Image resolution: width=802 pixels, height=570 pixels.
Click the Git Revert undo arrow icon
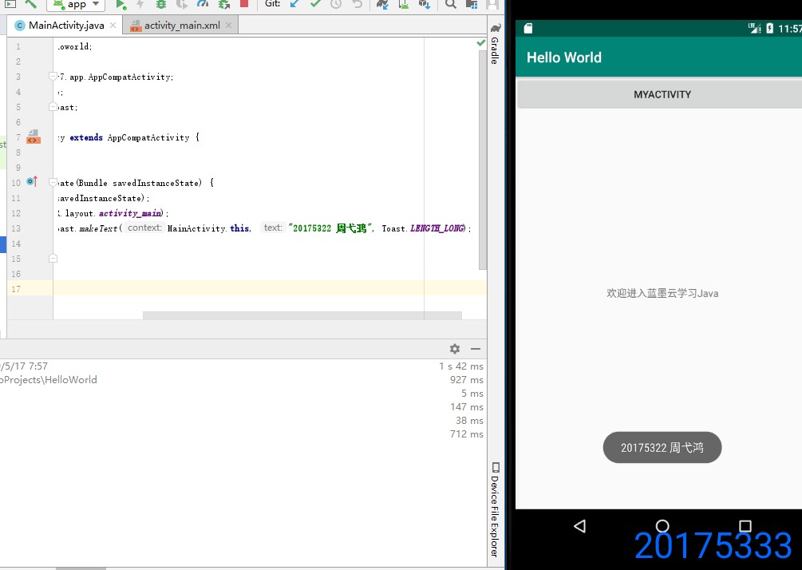point(357,4)
